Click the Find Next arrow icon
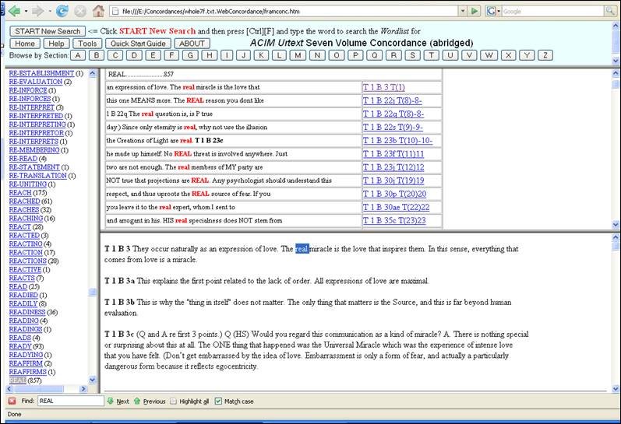The image size is (621, 424). (x=111, y=401)
